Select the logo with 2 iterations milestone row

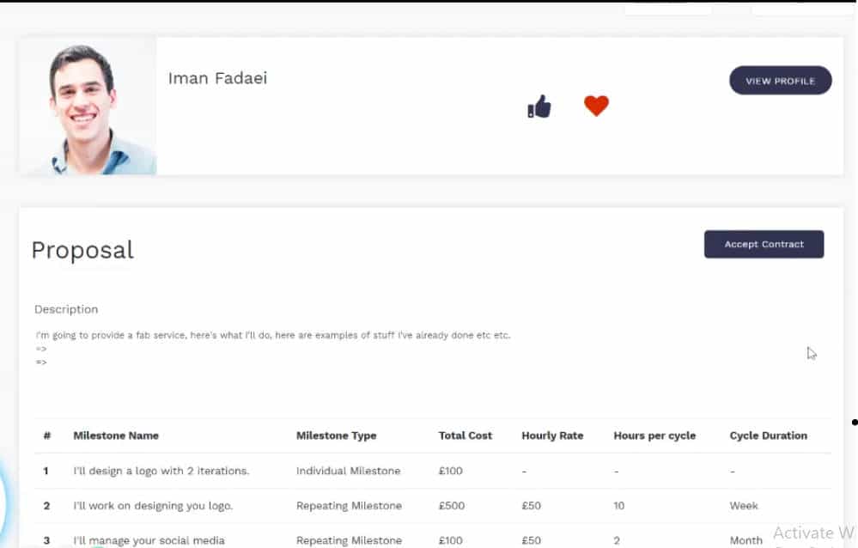pyautogui.click(x=432, y=471)
